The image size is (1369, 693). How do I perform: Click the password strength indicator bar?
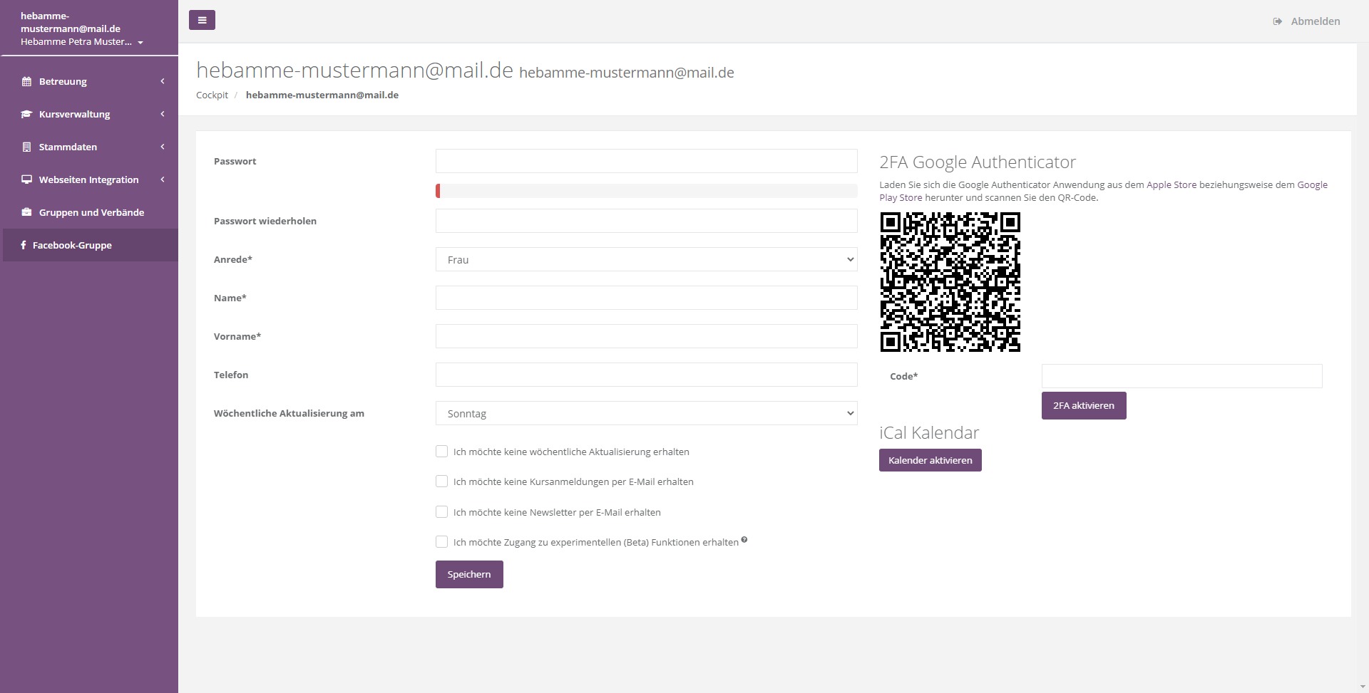[x=646, y=191]
